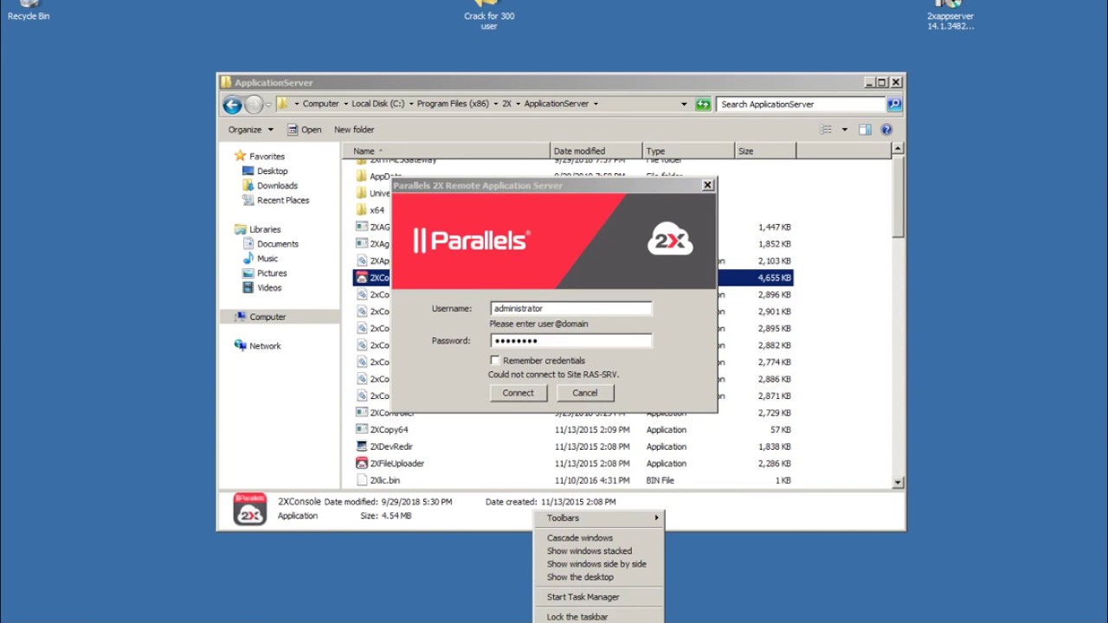The image size is (1108, 623).
Task: Open the Toolbars submenu in context menu
Action: pyautogui.click(x=600, y=518)
